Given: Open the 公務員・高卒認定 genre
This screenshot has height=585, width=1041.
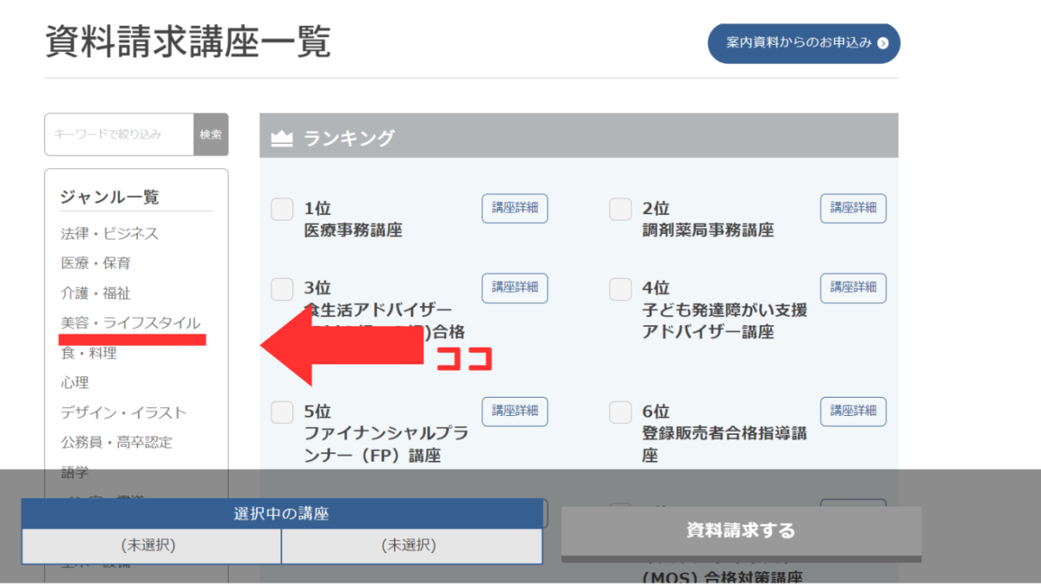Looking at the screenshot, I should click(116, 442).
